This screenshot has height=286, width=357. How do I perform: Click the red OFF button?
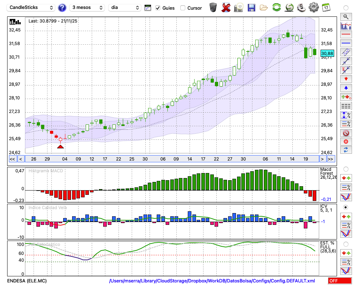click(340, 281)
